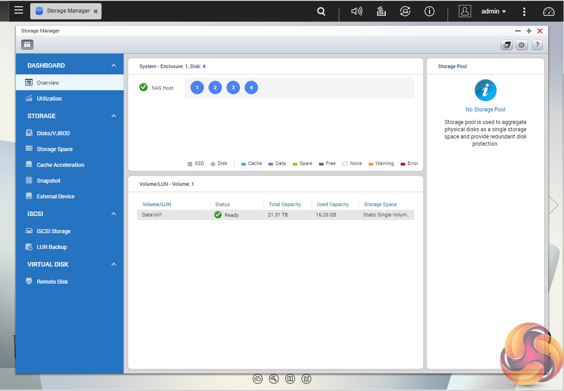Select disk 4 on NAS Host

tap(251, 87)
